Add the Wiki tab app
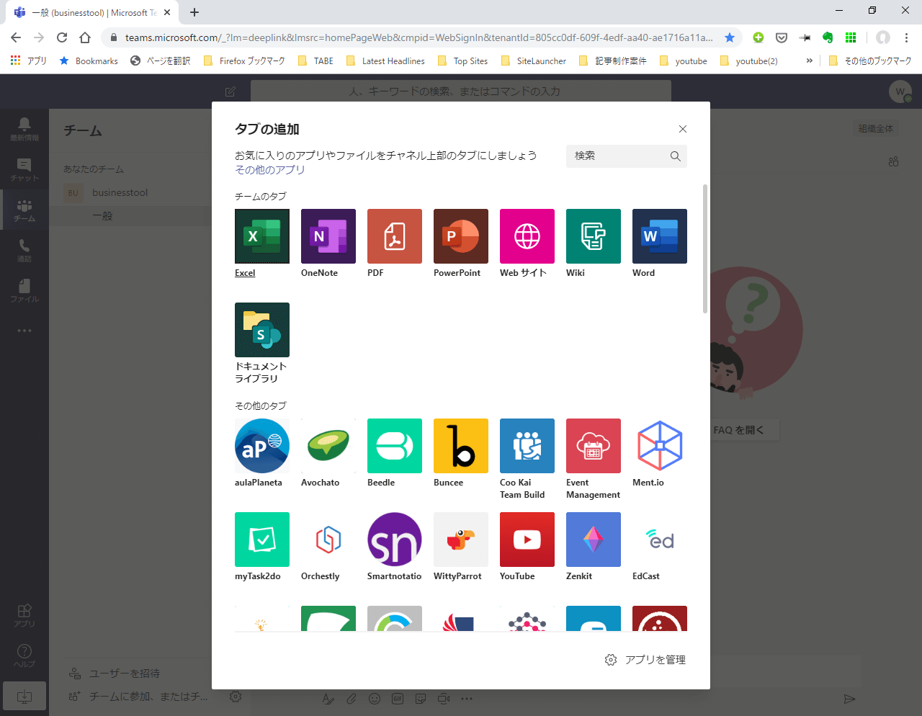This screenshot has width=922, height=716. [594, 236]
